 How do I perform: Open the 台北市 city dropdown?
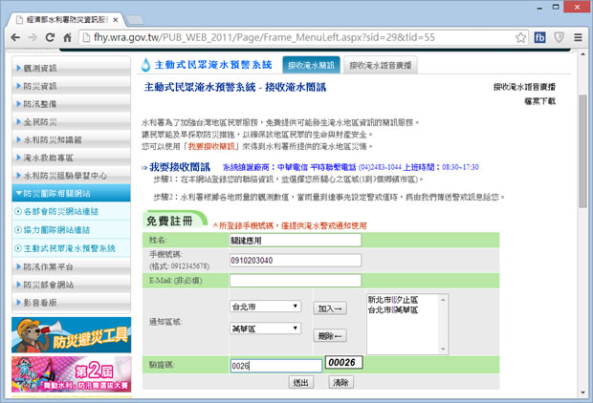pos(264,308)
